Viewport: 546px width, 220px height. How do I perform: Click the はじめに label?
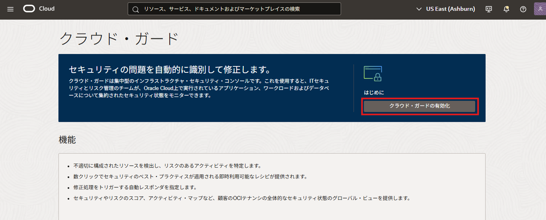click(374, 93)
